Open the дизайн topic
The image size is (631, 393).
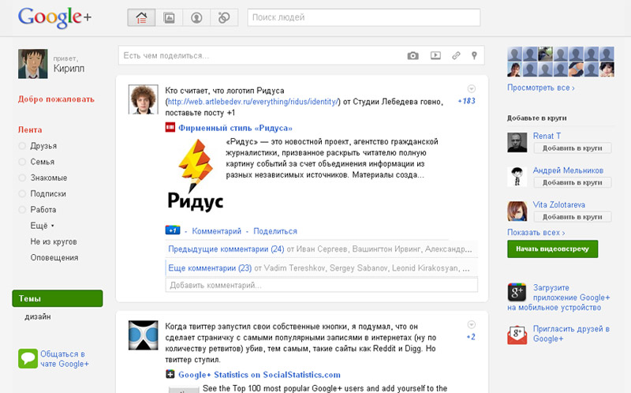coord(38,316)
